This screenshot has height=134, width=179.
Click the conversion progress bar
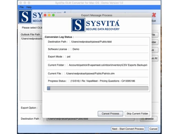pos(98,88)
